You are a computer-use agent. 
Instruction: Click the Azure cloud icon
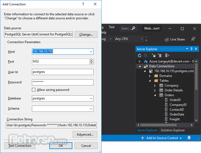146,61
